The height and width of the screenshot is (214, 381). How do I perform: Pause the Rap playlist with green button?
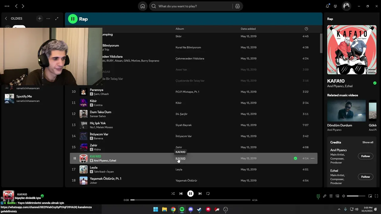[73, 19]
